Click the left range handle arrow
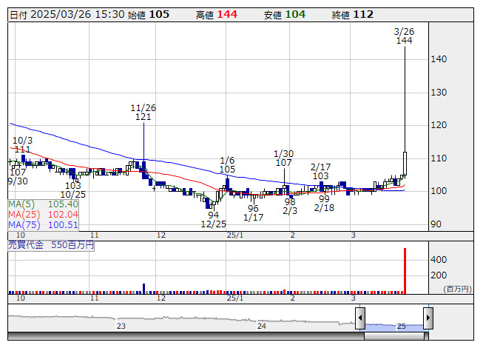Image resolution: width=483 pixels, height=348 pixels. (x=360, y=318)
